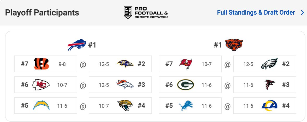This screenshot has width=307, height=122.
Task: Click the Philadelphia Eagles #2 logo
Action: point(269,64)
